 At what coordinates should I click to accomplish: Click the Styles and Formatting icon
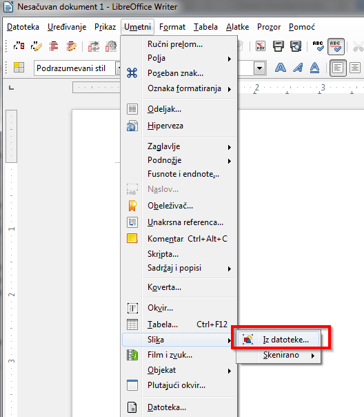click(19, 68)
